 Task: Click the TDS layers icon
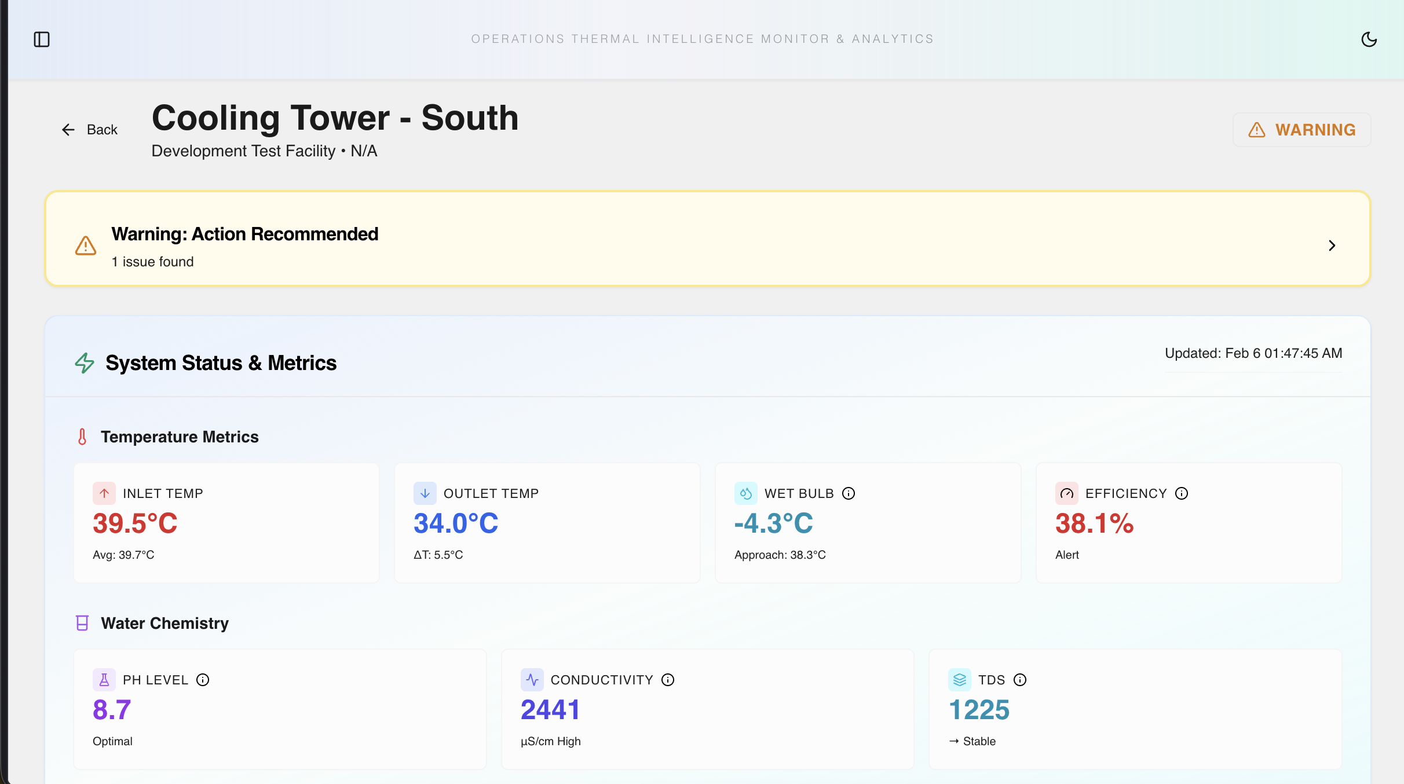pyautogui.click(x=960, y=680)
